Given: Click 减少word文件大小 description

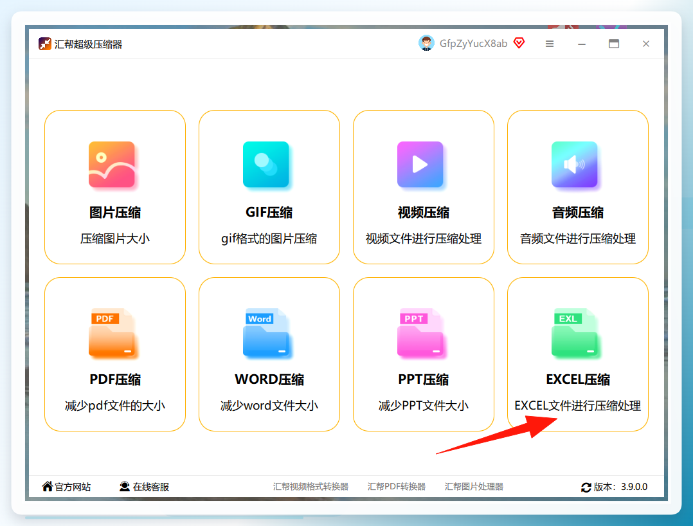Looking at the screenshot, I should (x=269, y=406).
